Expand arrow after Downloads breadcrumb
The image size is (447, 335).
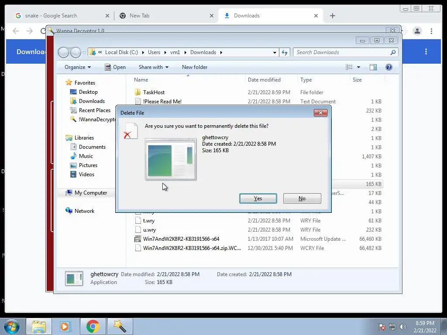(x=221, y=52)
